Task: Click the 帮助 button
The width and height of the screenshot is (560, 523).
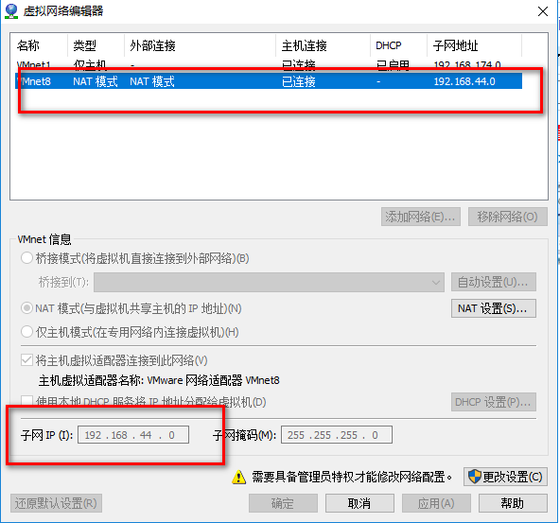Action: coord(513,503)
